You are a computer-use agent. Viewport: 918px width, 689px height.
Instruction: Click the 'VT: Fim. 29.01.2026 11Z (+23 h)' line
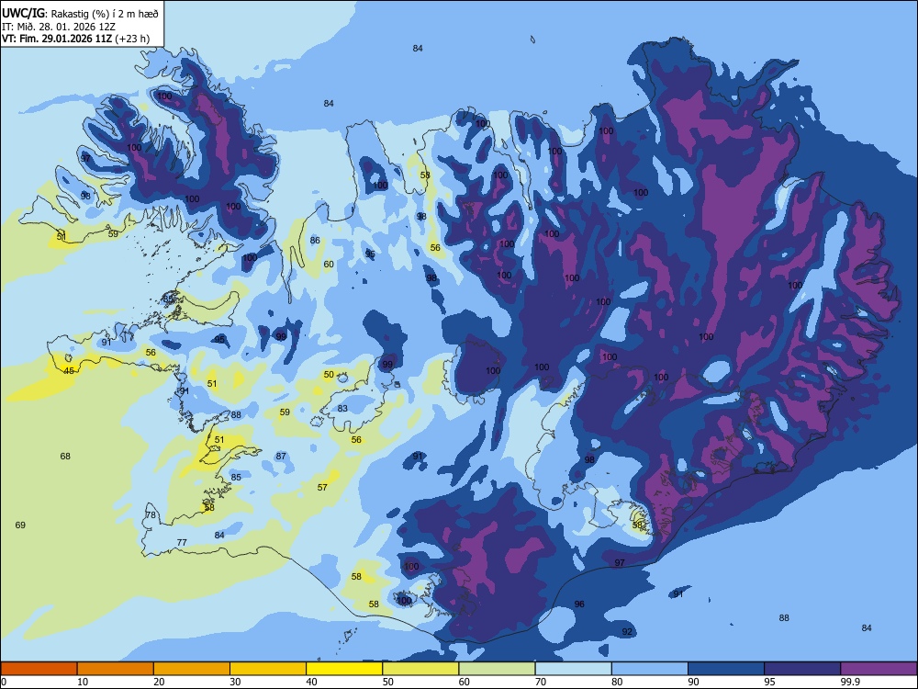(75, 39)
